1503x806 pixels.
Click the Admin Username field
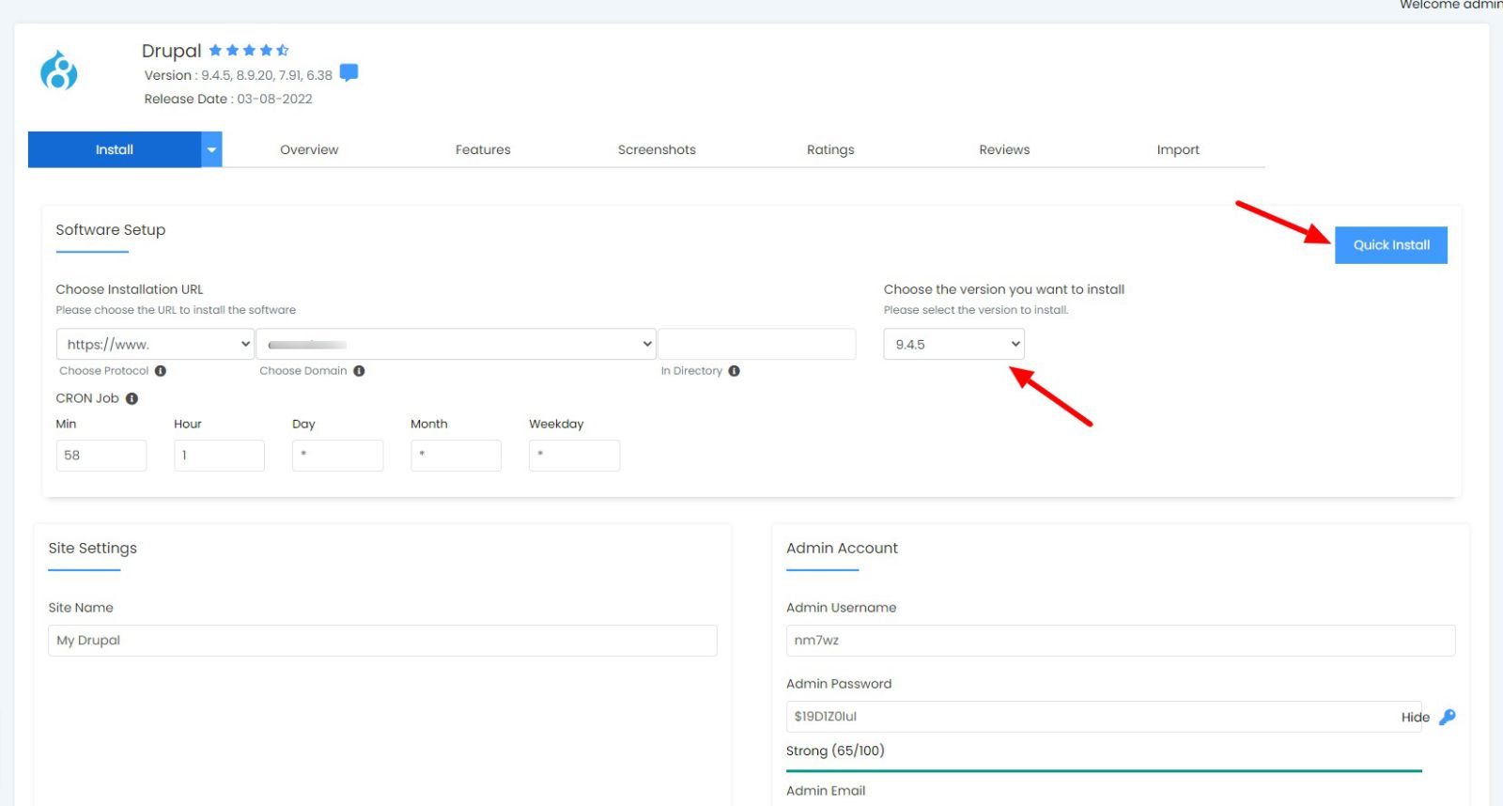(1121, 641)
